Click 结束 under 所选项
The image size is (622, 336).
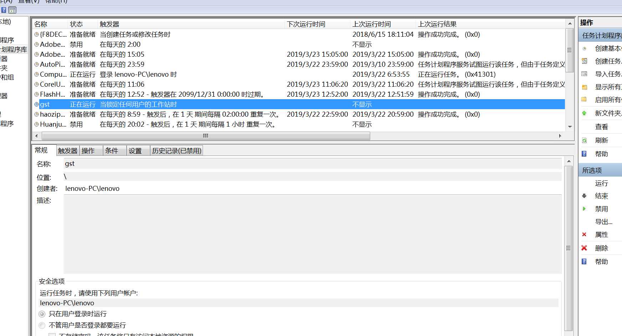tap(601, 196)
